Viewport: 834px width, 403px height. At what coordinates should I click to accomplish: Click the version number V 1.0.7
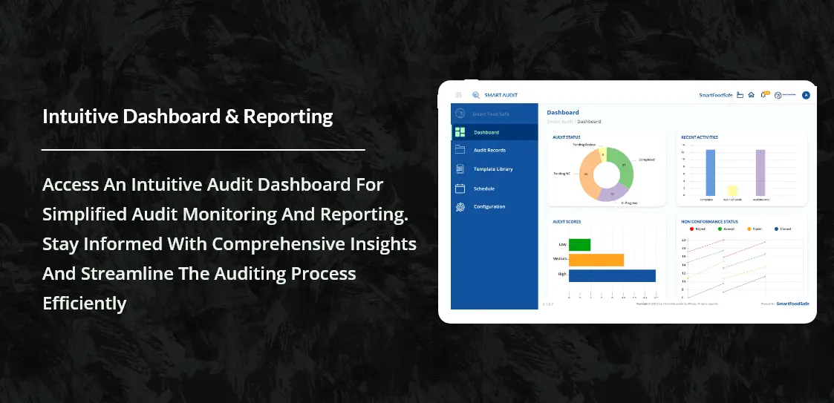(548, 304)
